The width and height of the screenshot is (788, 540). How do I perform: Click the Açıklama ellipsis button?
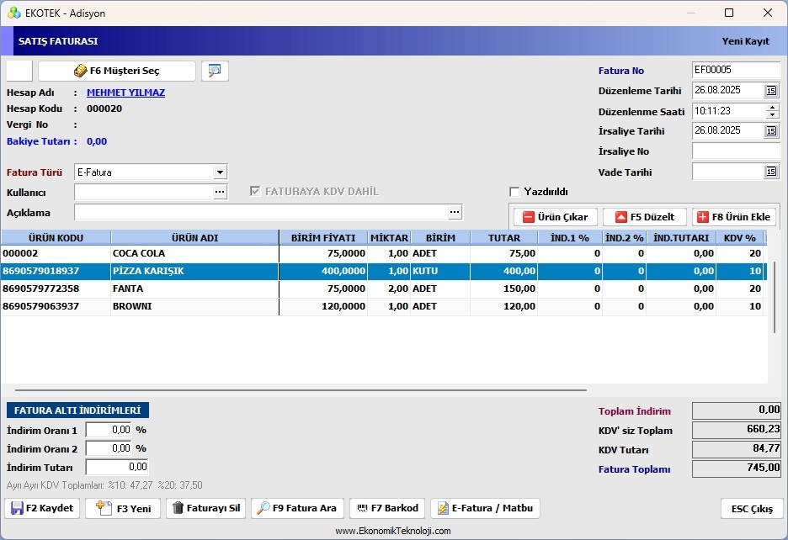click(455, 213)
